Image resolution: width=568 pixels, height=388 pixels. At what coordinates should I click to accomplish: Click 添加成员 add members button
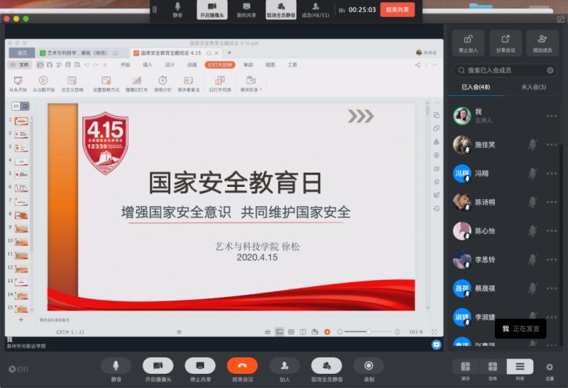542,43
